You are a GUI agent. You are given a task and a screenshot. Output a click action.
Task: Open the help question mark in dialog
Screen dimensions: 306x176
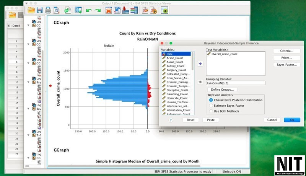(x=171, y=120)
